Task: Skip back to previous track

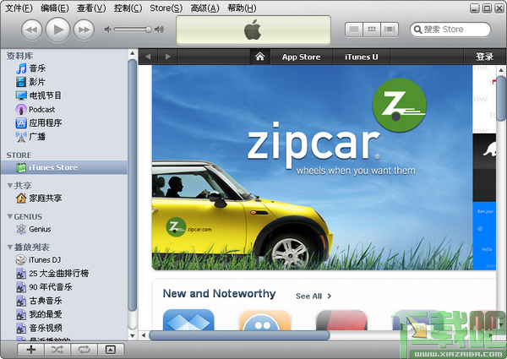Action: (32, 30)
